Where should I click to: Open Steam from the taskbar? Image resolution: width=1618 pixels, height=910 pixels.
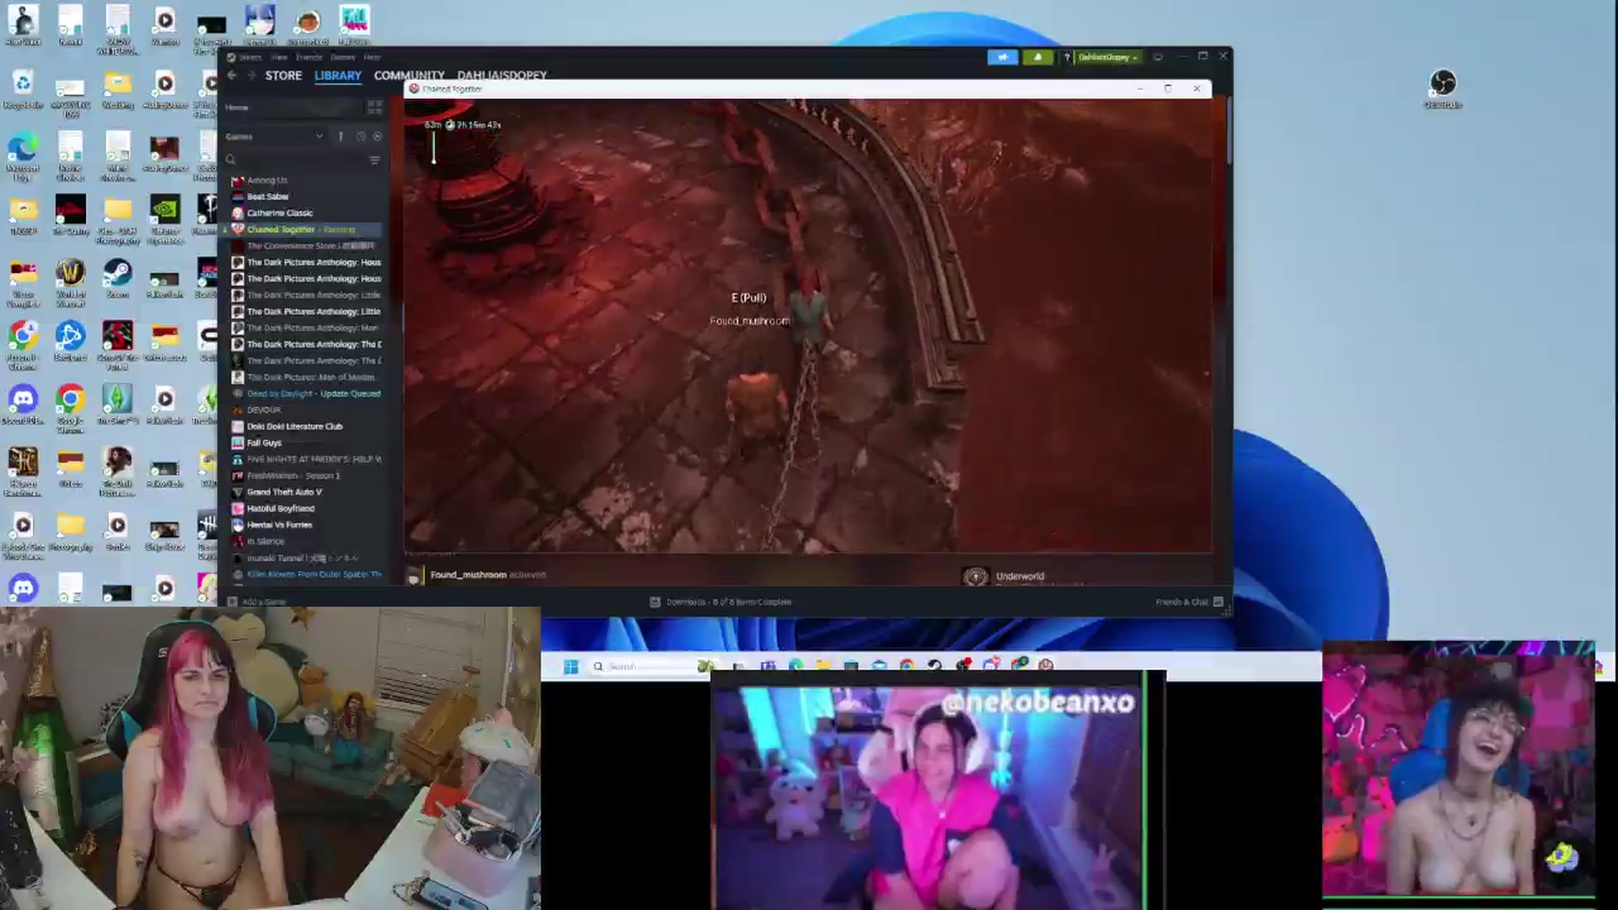tap(935, 666)
